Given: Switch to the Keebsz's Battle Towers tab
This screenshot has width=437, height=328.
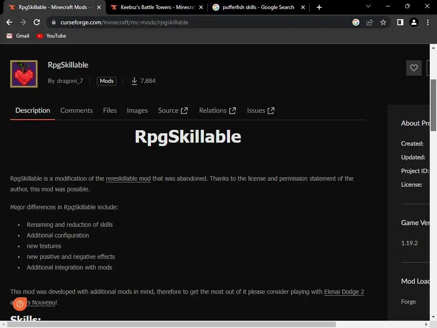Looking at the screenshot, I should tap(157, 7).
